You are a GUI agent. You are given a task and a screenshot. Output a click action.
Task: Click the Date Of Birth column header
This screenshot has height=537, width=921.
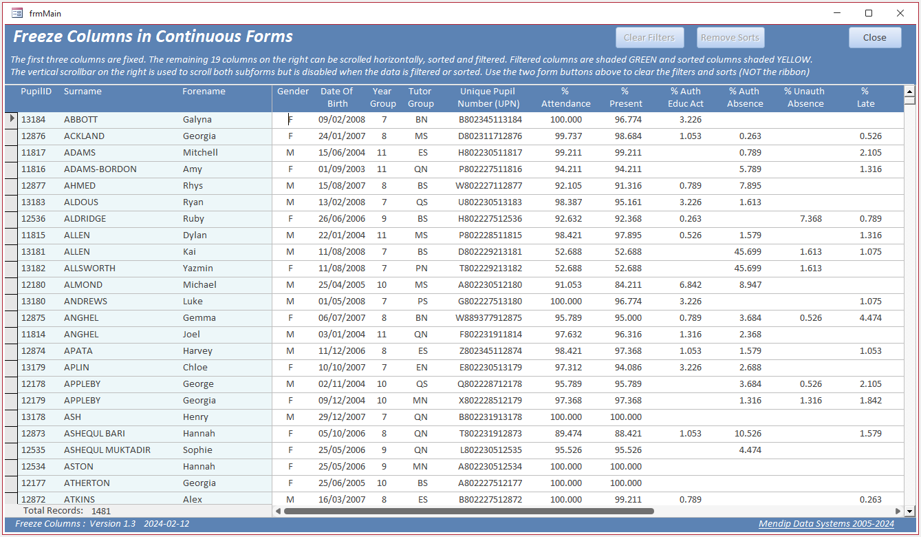click(x=337, y=97)
